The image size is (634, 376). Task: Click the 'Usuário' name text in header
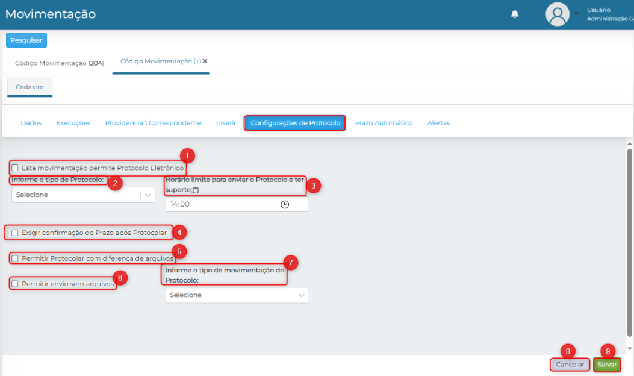599,10
